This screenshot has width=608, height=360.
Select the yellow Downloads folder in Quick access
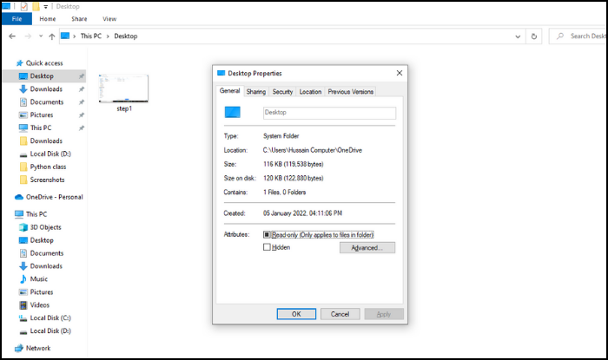point(46,141)
